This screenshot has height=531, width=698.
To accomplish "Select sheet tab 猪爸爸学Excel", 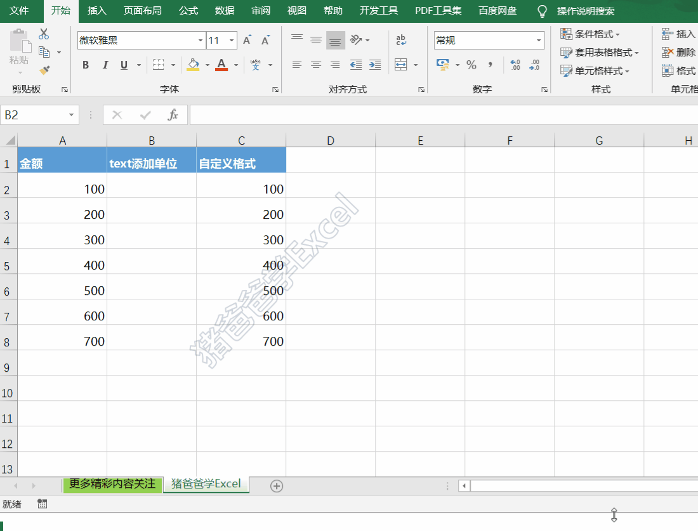I will tap(206, 484).
